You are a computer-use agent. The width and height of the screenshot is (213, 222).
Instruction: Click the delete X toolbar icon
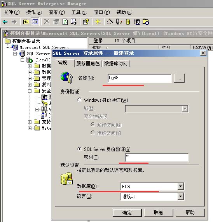(47, 22)
